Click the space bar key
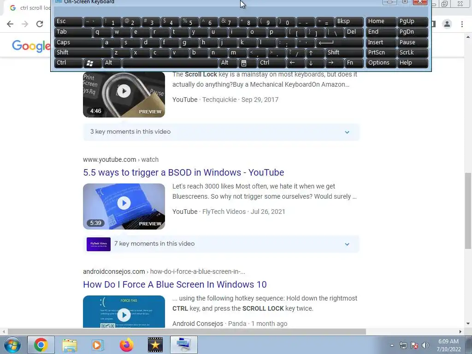Image resolution: width=472 pixels, height=354 pixels. click(170, 63)
